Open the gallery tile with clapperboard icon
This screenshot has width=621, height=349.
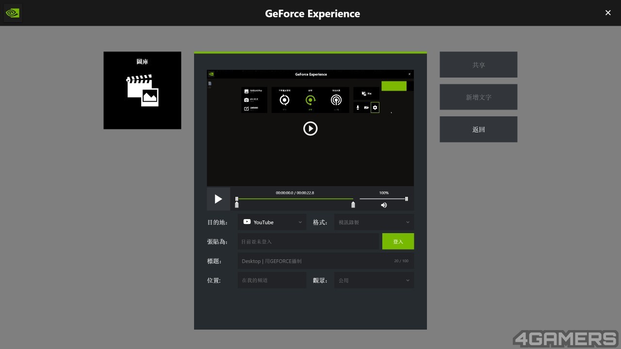pyautogui.click(x=142, y=90)
